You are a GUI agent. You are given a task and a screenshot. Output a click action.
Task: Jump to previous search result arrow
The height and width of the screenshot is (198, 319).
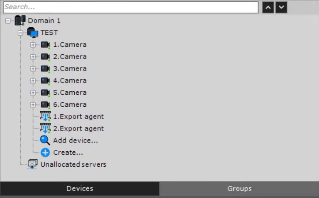tap(268, 7)
